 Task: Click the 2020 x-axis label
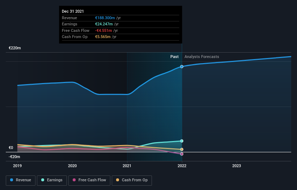click(72, 166)
